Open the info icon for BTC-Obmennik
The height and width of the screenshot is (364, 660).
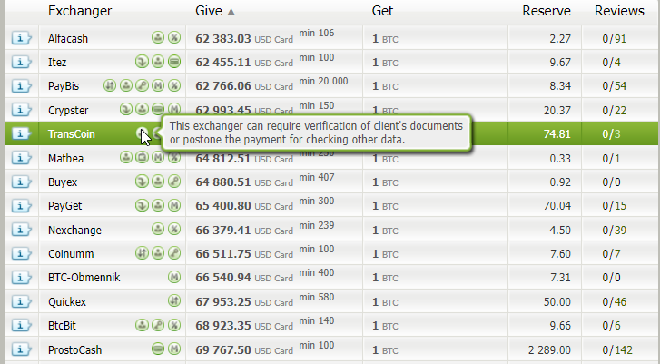pos(21,278)
